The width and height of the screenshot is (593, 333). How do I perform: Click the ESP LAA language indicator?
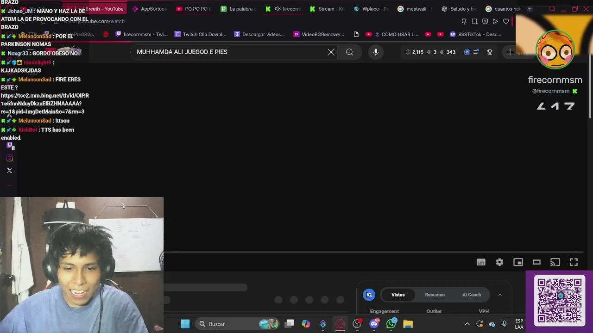click(x=519, y=324)
